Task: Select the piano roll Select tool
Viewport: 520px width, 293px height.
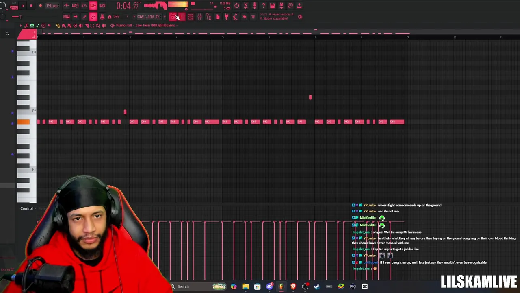Action: click(x=92, y=25)
